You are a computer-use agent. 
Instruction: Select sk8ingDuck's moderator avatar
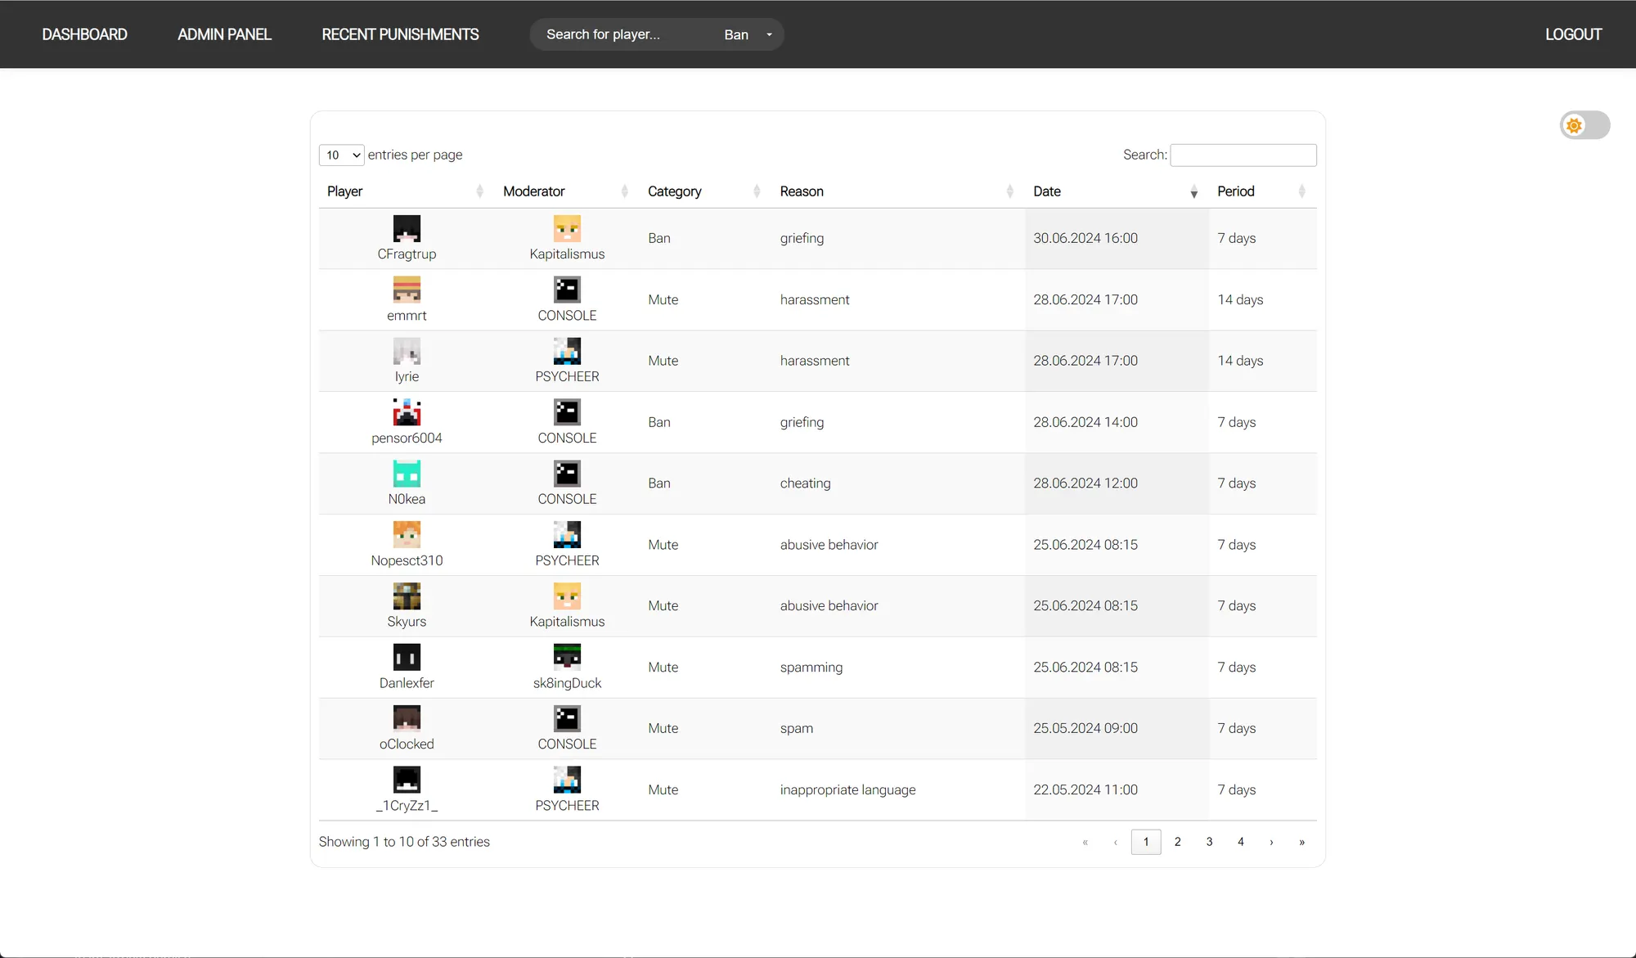pos(567,657)
